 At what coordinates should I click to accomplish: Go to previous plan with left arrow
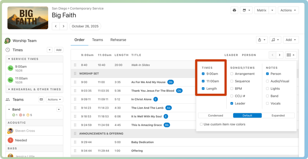tap(56, 26)
